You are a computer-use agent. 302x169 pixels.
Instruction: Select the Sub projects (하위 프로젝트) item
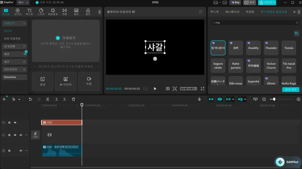click(x=12, y=39)
